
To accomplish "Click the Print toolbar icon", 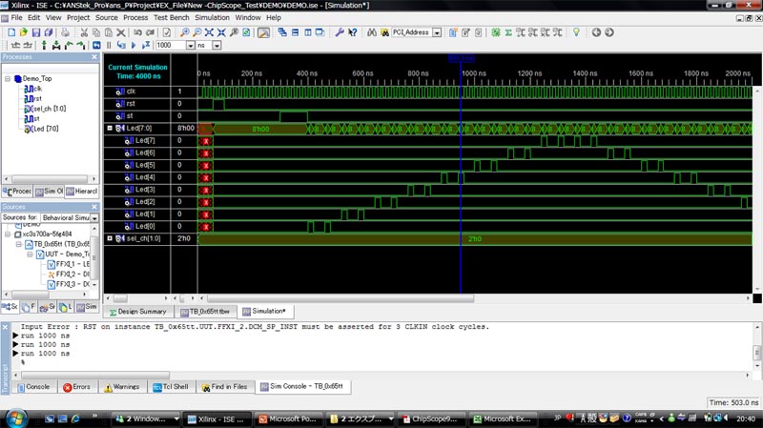I will 65,32.
